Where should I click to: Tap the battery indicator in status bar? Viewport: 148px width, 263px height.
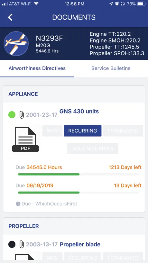(x=141, y=4)
